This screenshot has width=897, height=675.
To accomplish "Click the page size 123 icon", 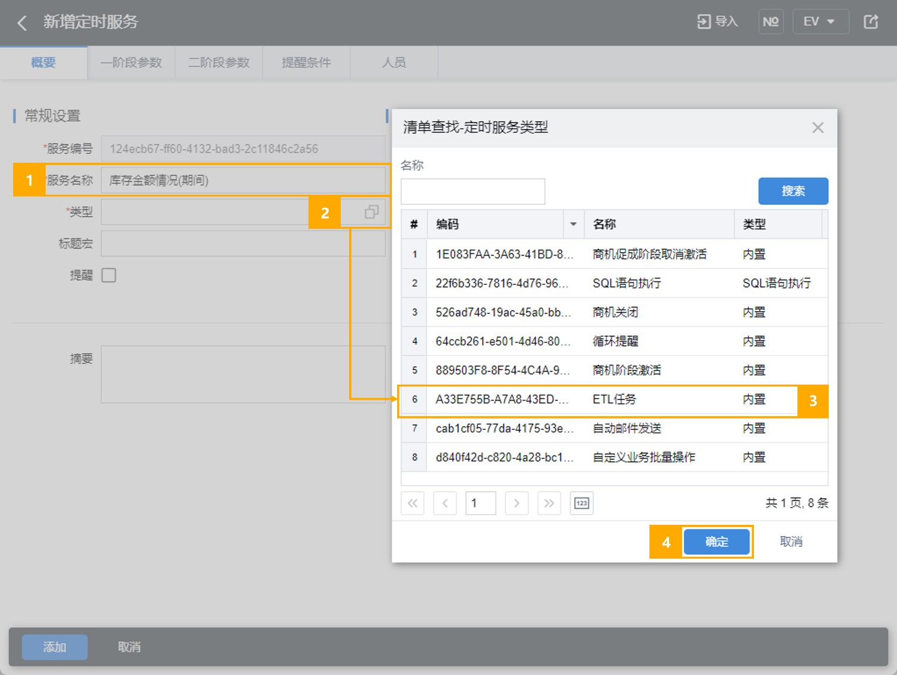I will tap(582, 503).
